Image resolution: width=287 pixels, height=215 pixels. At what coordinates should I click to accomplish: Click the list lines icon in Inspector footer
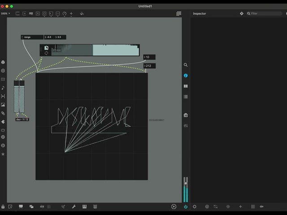tap(253, 206)
